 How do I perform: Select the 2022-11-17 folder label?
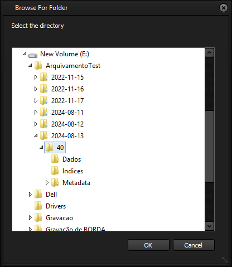[x=67, y=101]
